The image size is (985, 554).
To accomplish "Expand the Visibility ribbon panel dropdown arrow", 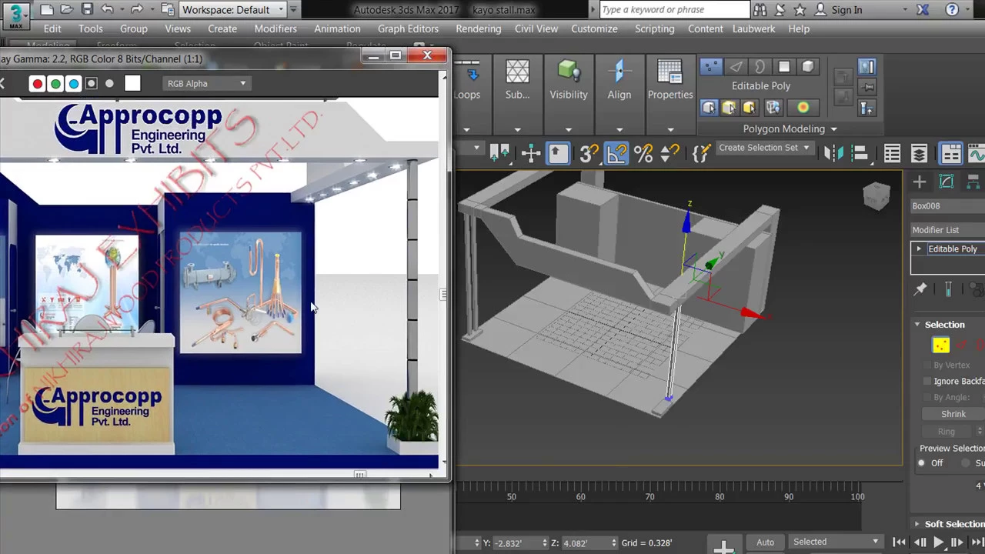I will [x=569, y=129].
